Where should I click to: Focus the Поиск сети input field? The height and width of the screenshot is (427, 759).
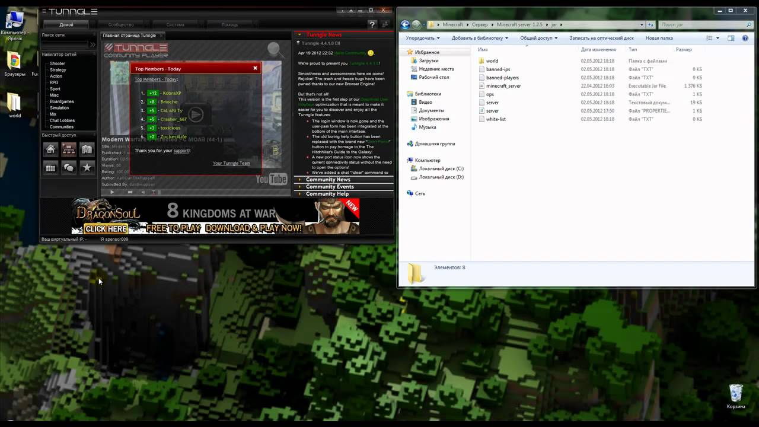coord(65,44)
